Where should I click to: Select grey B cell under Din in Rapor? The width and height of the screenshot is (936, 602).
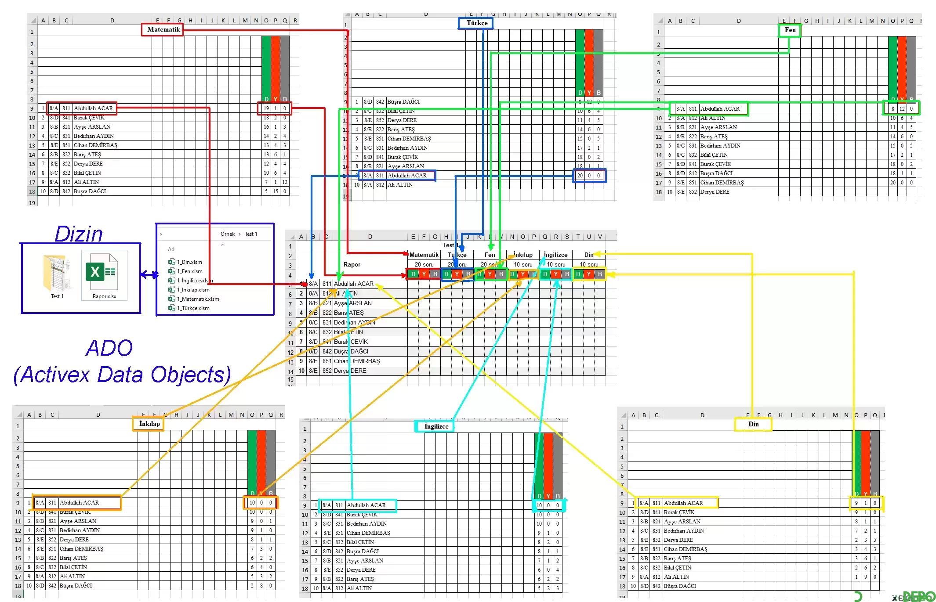pyautogui.click(x=600, y=274)
